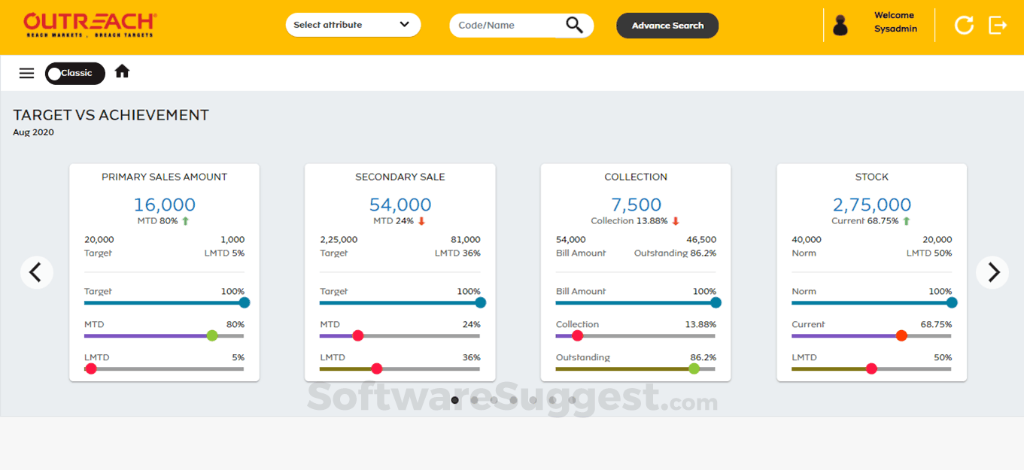Screen dimensions: 1024x470
Task: Toggle the Classic view switch
Action: [x=74, y=73]
